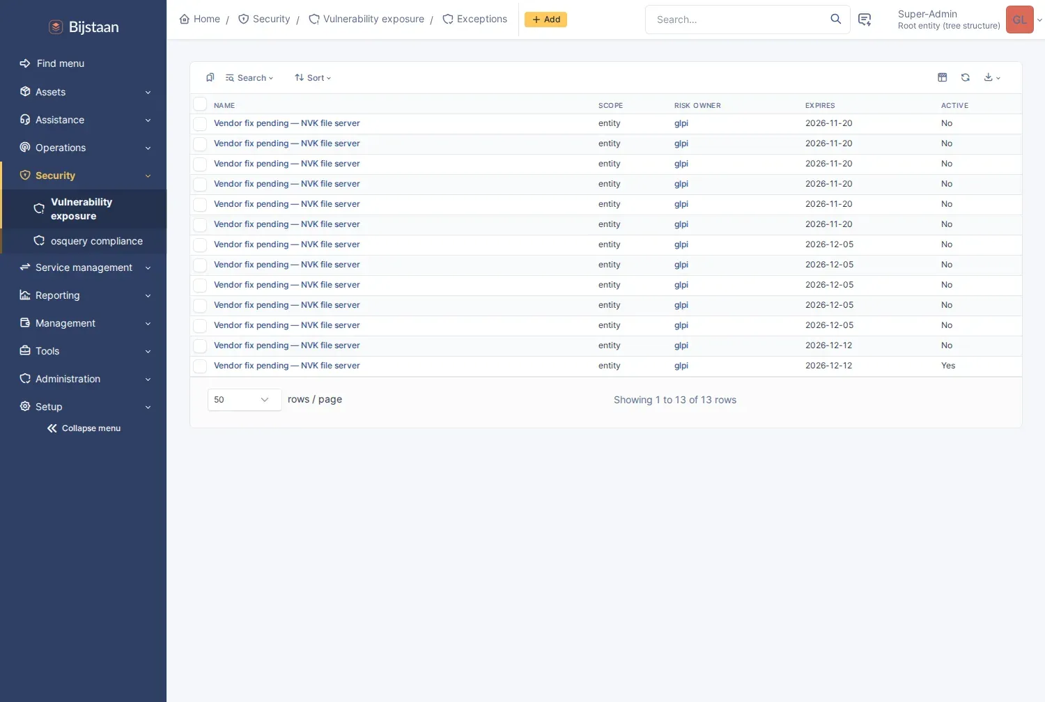Check the first row's checkbox
The image size is (1045, 702).
point(200,124)
